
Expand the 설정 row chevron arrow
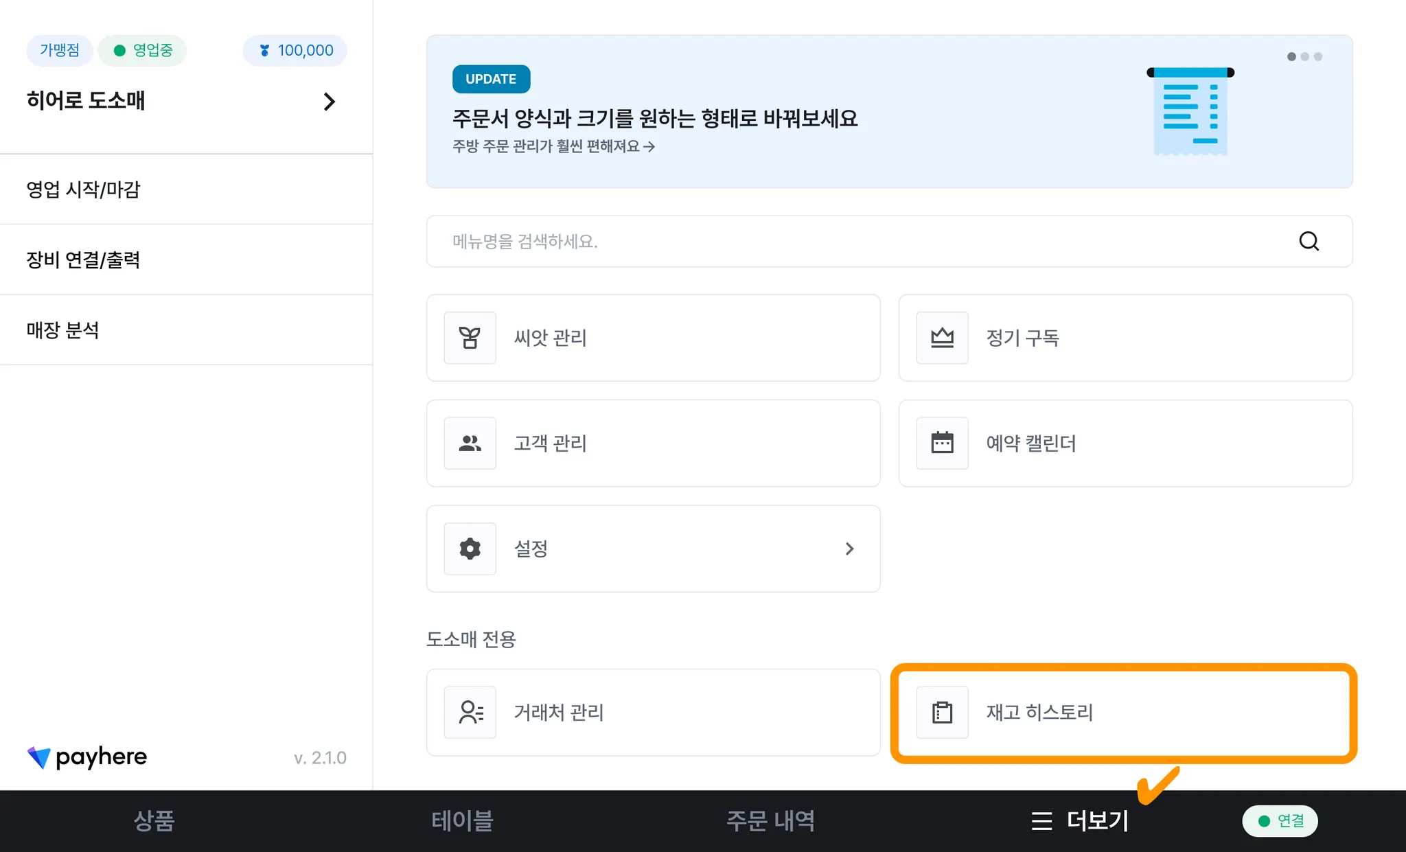click(849, 549)
